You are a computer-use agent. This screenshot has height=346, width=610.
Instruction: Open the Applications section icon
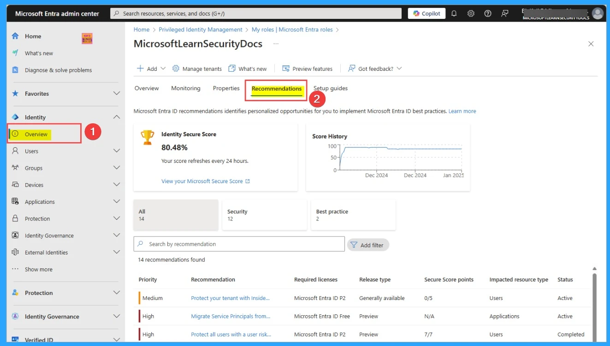17,202
